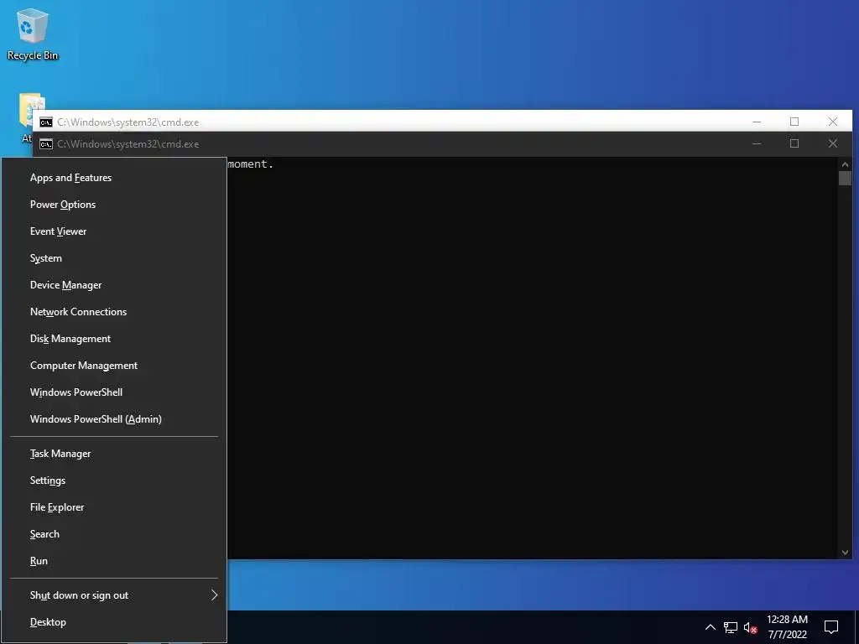Maximize the back cmd.exe window
Viewport: 859px width, 644px height.
tap(794, 122)
